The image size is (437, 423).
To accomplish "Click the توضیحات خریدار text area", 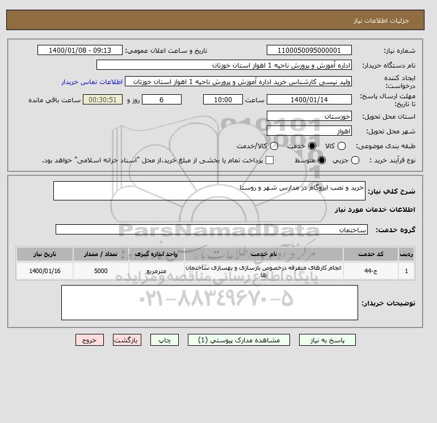I will (209, 303).
